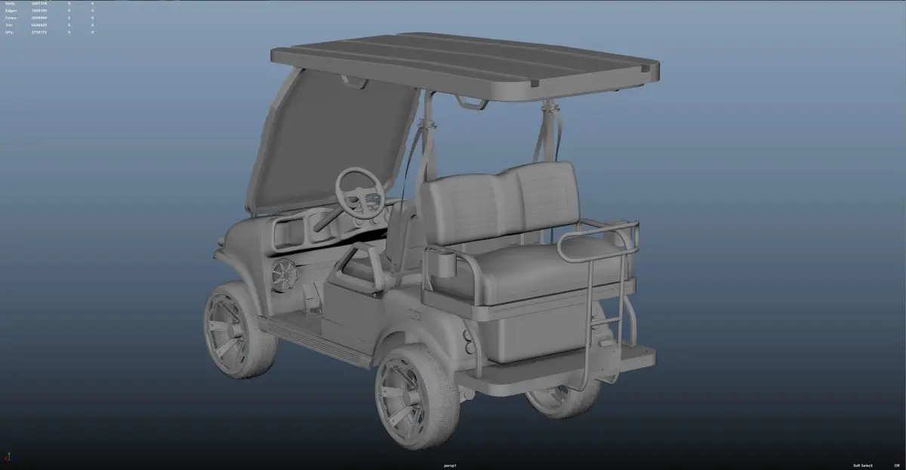This screenshot has height=470, width=906.
Task: Select the golf cart steering wheel
Action: (361, 193)
